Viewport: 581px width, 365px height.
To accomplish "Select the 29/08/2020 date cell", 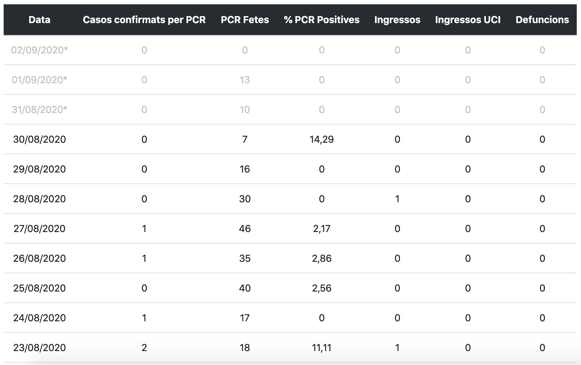I will pos(40,169).
